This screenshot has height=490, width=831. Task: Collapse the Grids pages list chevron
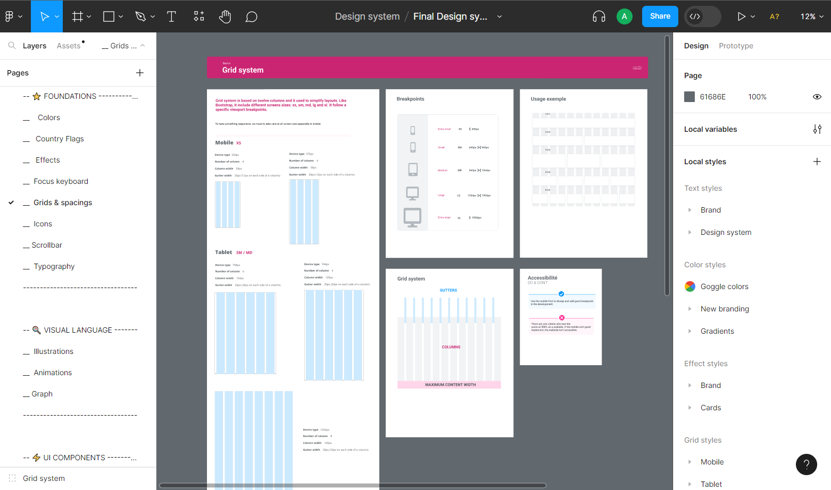pos(143,46)
